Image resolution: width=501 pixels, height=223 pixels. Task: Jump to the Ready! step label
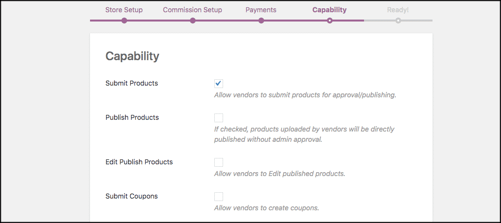click(398, 10)
